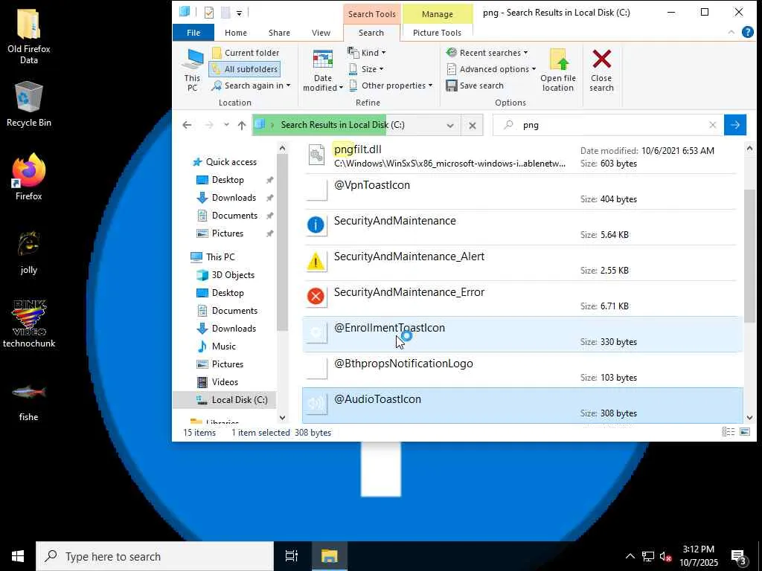This screenshot has height=571, width=762.
Task: Select the @BthpropsNotificationLogo result
Action: coord(523,370)
